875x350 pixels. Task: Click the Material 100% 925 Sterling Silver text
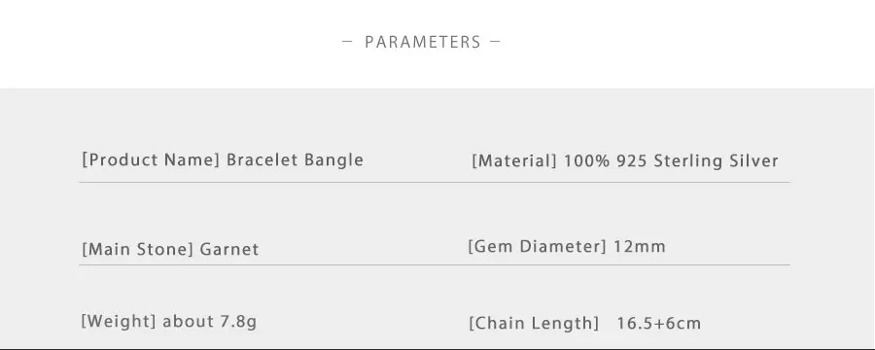point(625,161)
